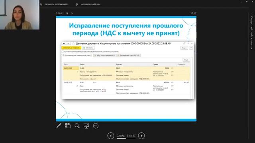Open the top Еще dropdown beside help button
The width and height of the screenshot is (255, 143).
[x=184, y=48]
